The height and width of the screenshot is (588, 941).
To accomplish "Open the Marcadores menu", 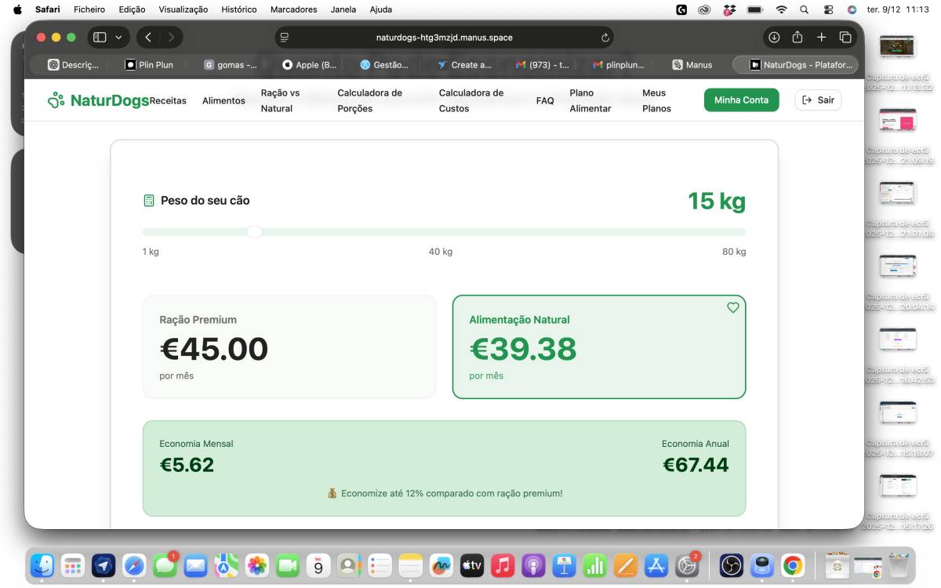I will tap(293, 9).
